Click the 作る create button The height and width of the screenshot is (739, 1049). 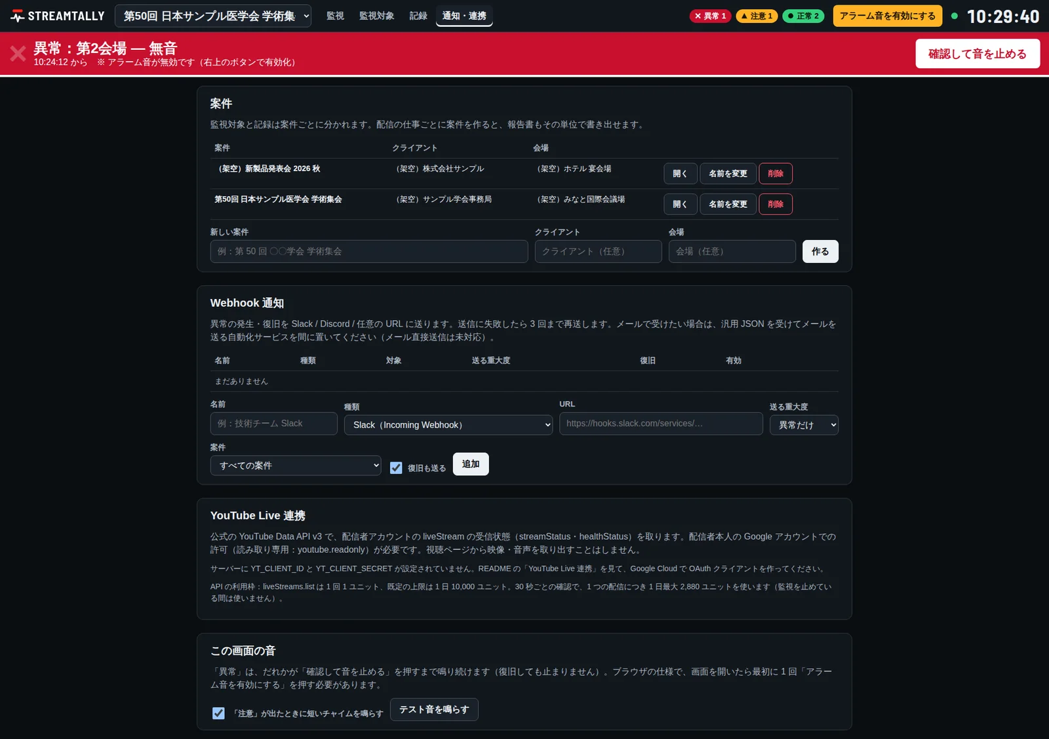(x=820, y=251)
